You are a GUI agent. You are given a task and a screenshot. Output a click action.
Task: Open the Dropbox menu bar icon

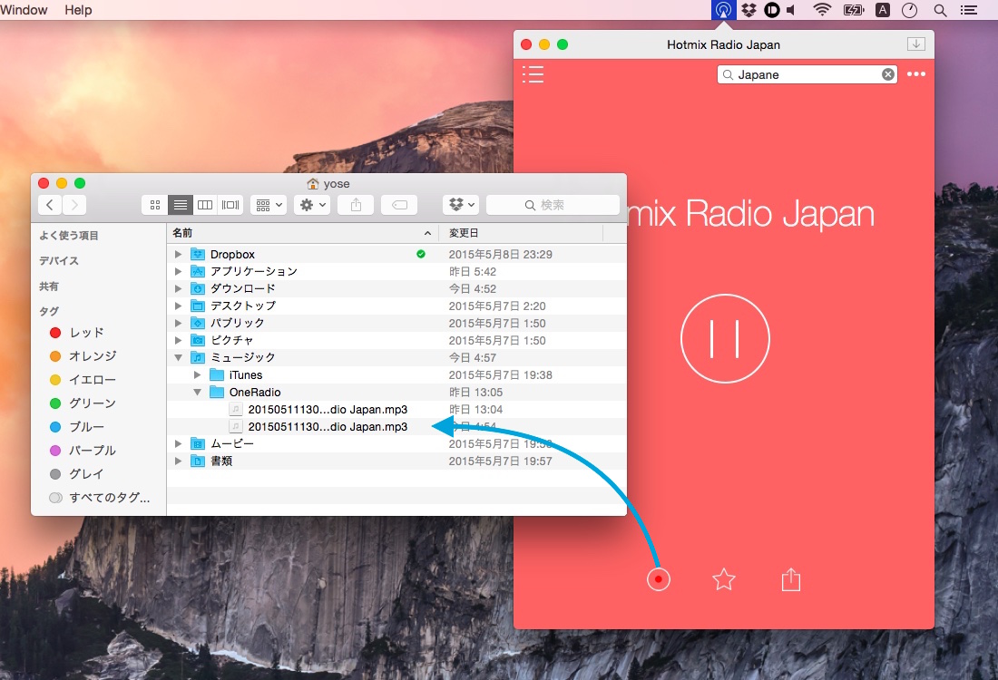pyautogui.click(x=749, y=10)
